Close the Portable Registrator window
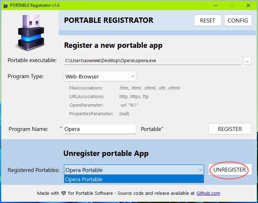This screenshot has height=203, width=258. tap(248, 5)
